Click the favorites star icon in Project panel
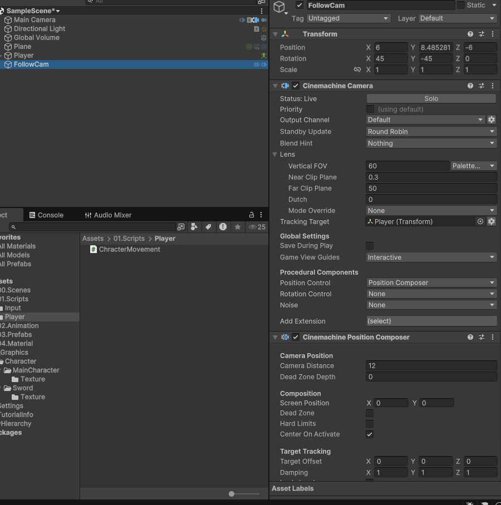Screen dimensions: 501x505 point(238,227)
